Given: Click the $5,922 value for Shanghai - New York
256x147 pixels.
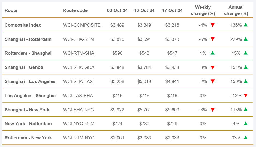Looking at the screenshot, I should click(x=117, y=110).
